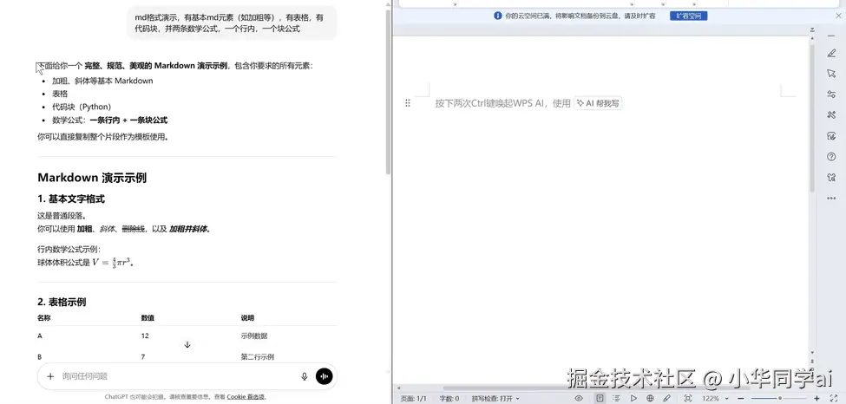Click the scroll-left arrow of WPS horizontal scrollbar
Viewport: 846px width, 404px height.
pos(398,388)
